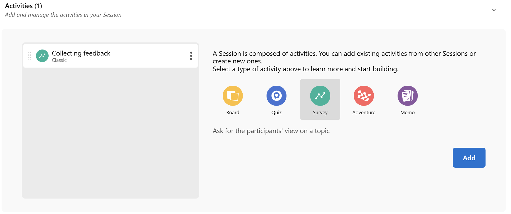
Task: Select the purple Memo icon
Action: tap(407, 96)
